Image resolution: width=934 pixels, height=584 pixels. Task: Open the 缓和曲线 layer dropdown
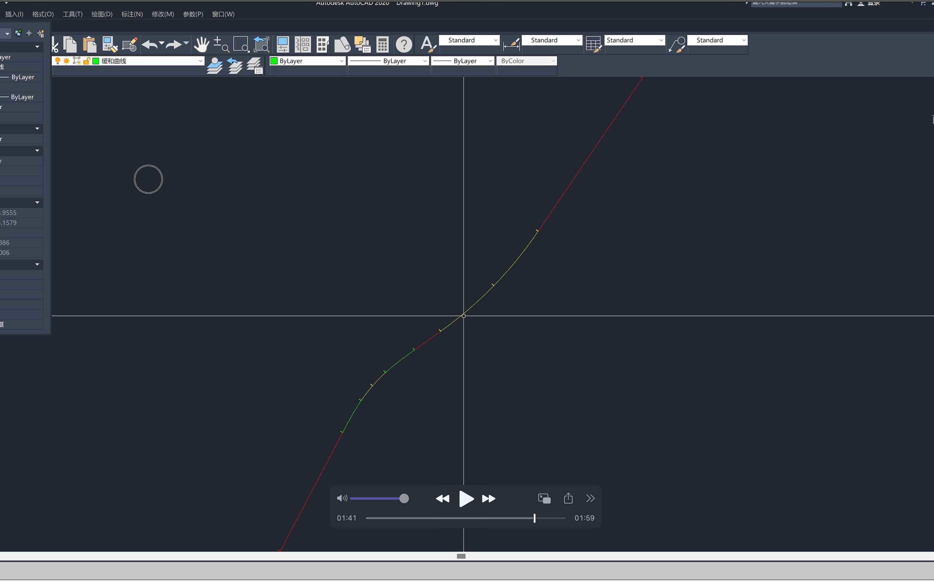click(200, 61)
